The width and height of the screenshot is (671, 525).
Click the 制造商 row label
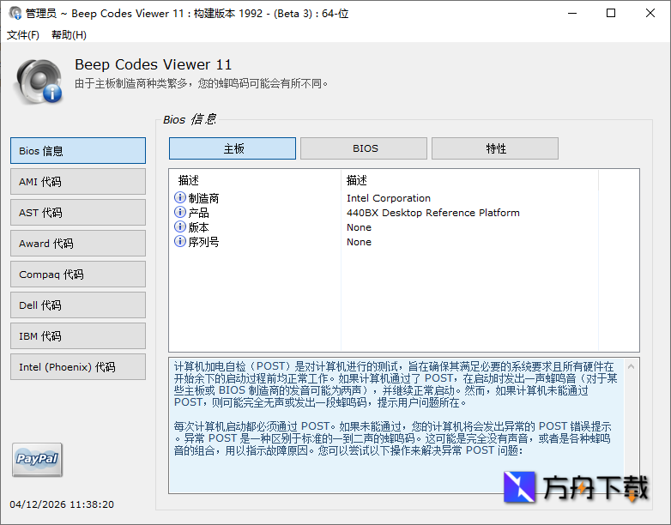click(x=203, y=198)
